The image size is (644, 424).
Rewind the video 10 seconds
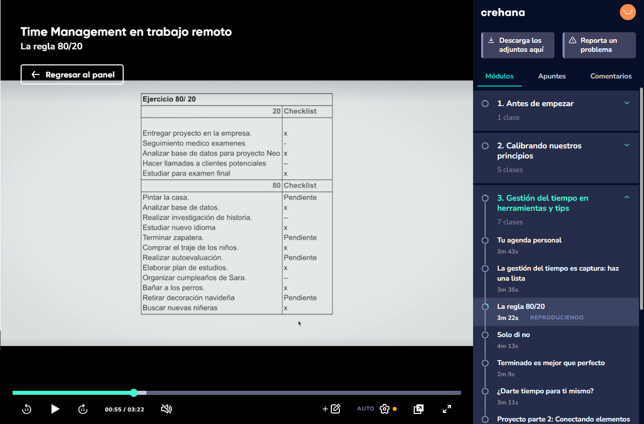click(x=26, y=409)
